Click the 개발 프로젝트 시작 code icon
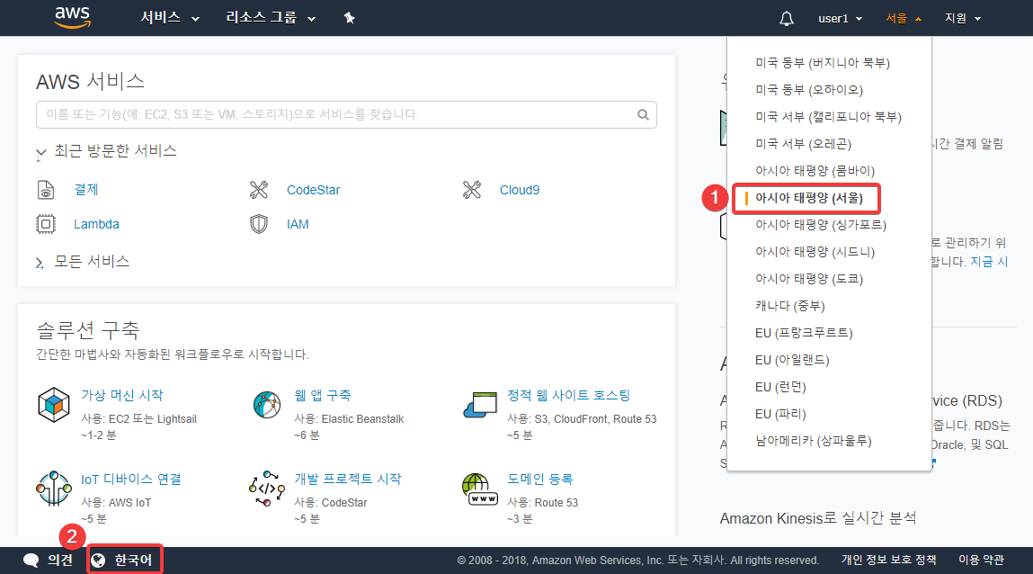Image resolution: width=1033 pixels, height=574 pixels. [267, 489]
